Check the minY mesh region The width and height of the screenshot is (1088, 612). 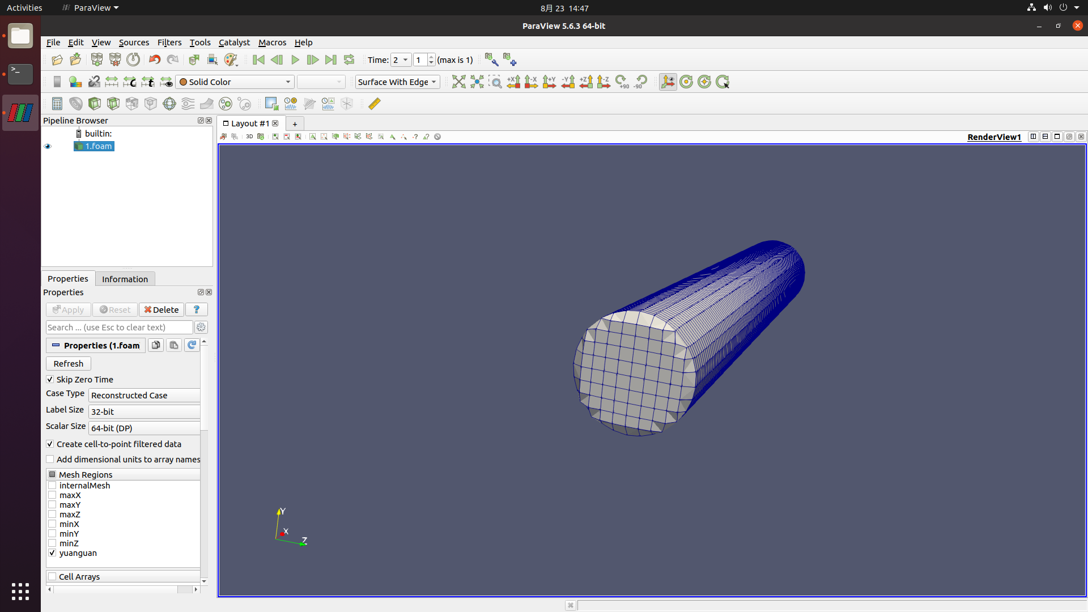(52, 533)
